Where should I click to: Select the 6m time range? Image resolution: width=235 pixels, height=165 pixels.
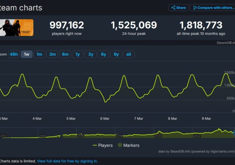[65, 54]
